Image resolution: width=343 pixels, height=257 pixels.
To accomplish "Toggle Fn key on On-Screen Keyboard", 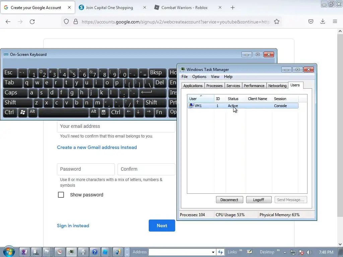I will (160, 112).
